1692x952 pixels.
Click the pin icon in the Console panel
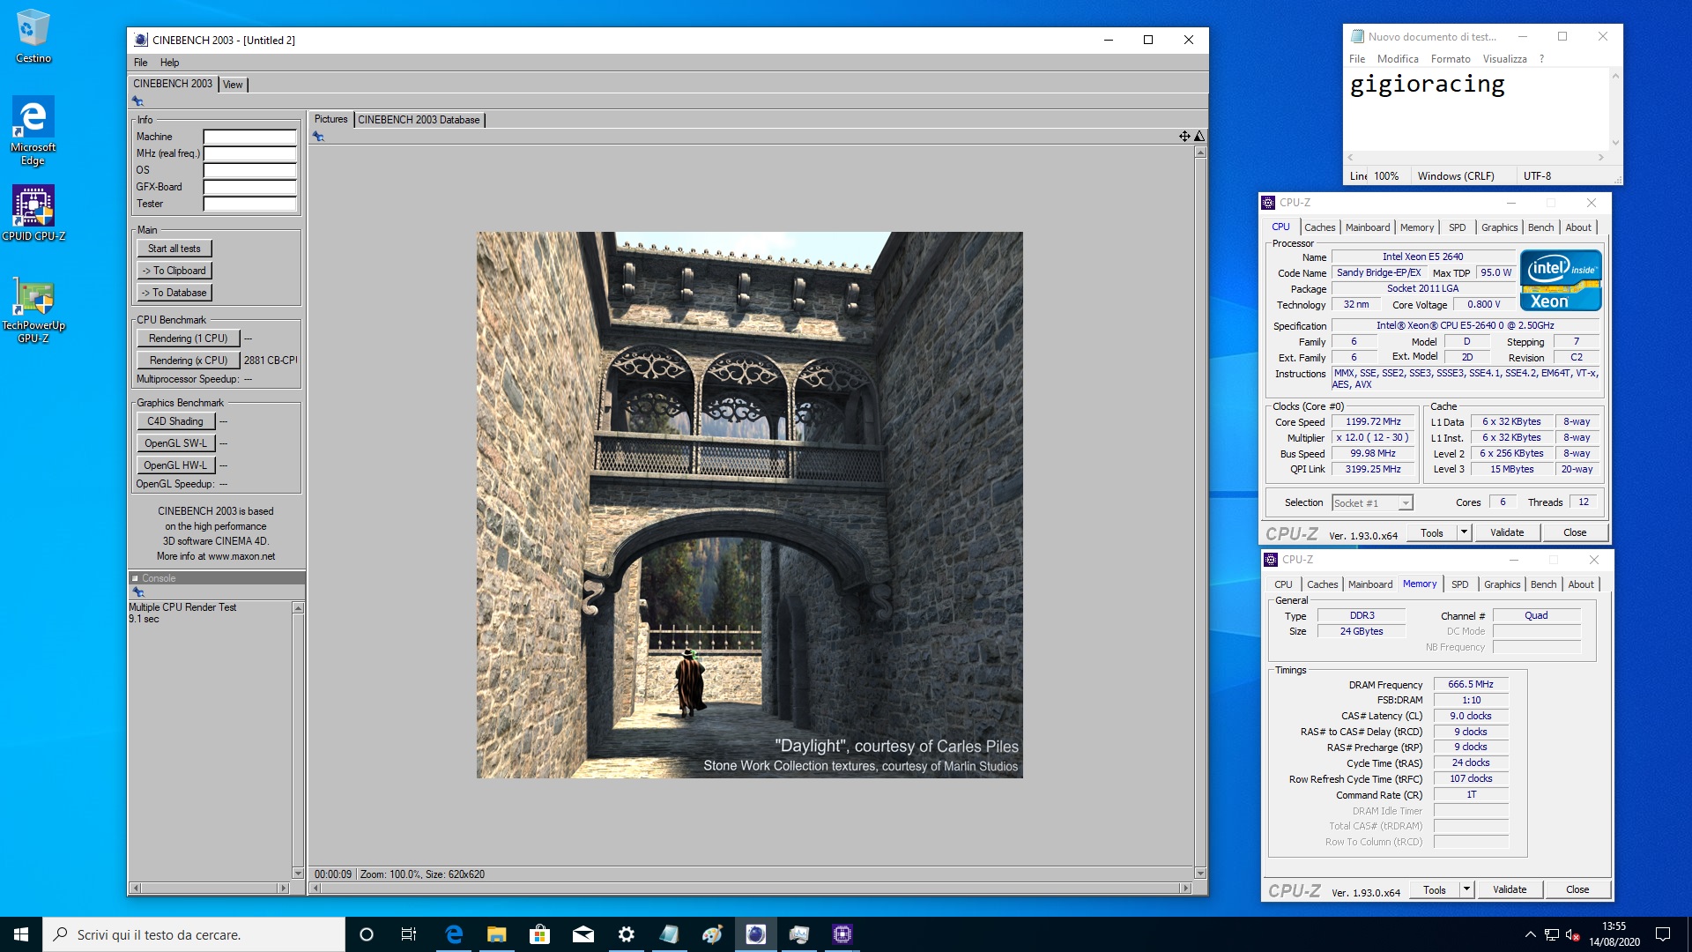click(137, 592)
